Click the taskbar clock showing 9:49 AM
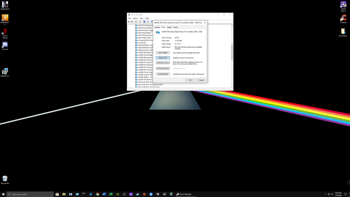The width and height of the screenshot is (350, 197). tap(338, 194)
